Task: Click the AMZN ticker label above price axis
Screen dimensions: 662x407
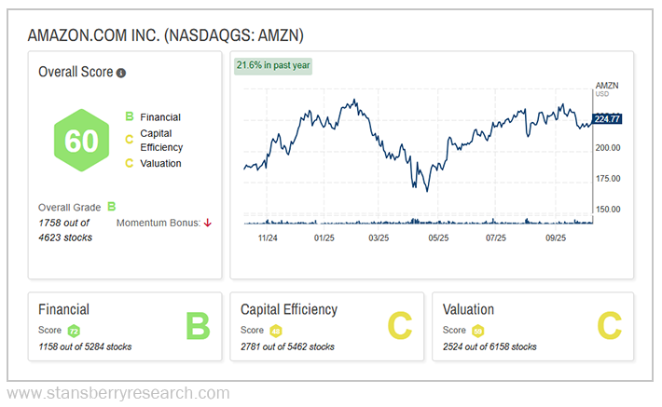Action: (x=606, y=86)
